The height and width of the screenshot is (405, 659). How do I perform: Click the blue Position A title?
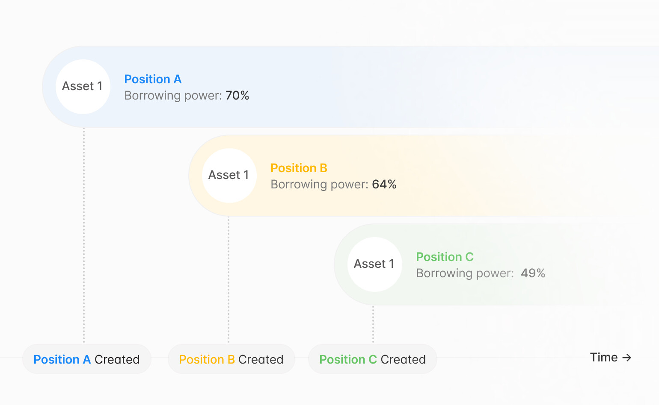[153, 79]
